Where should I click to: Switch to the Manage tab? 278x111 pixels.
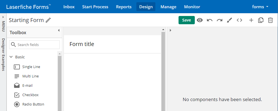168,7
